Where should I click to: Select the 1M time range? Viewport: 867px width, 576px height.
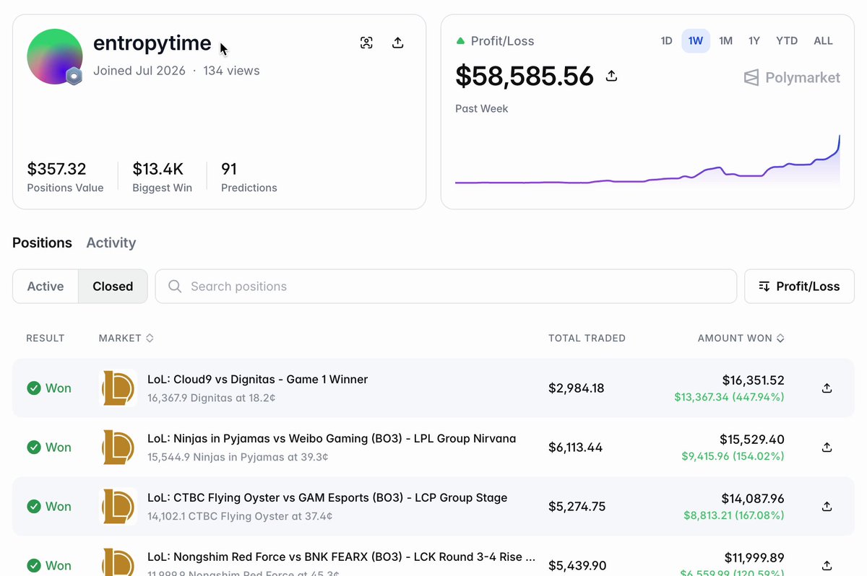pyautogui.click(x=725, y=41)
